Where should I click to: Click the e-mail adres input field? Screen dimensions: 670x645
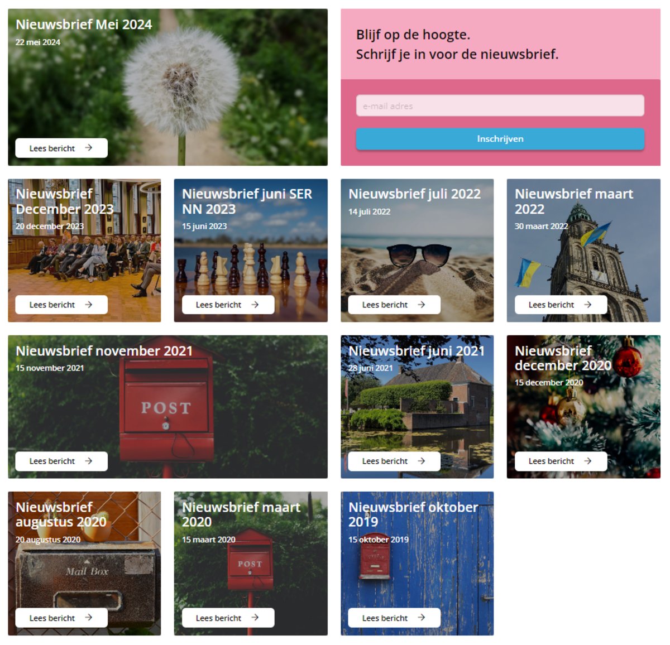(x=500, y=105)
